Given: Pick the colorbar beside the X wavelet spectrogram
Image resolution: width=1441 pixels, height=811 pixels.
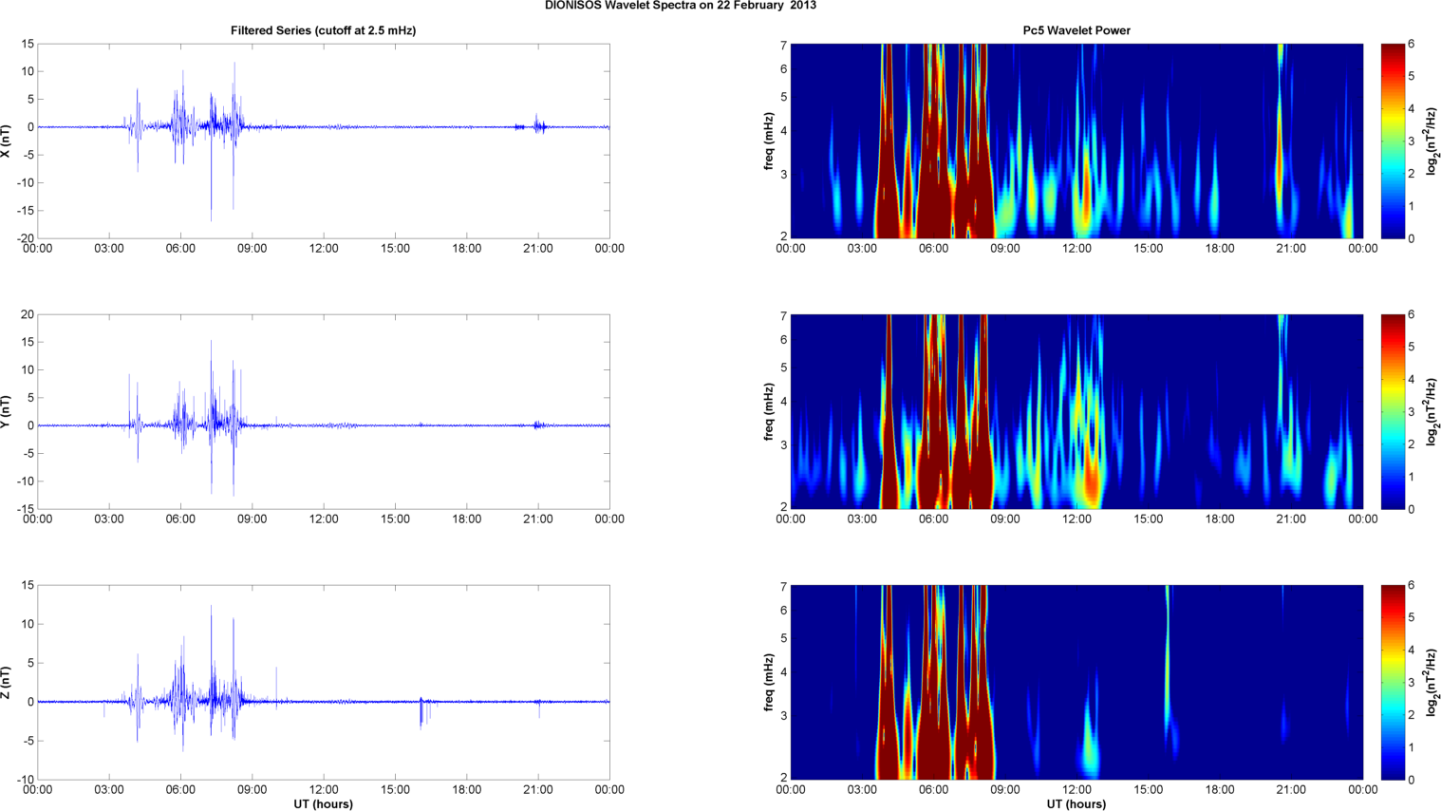Looking at the screenshot, I should coord(1393,141).
